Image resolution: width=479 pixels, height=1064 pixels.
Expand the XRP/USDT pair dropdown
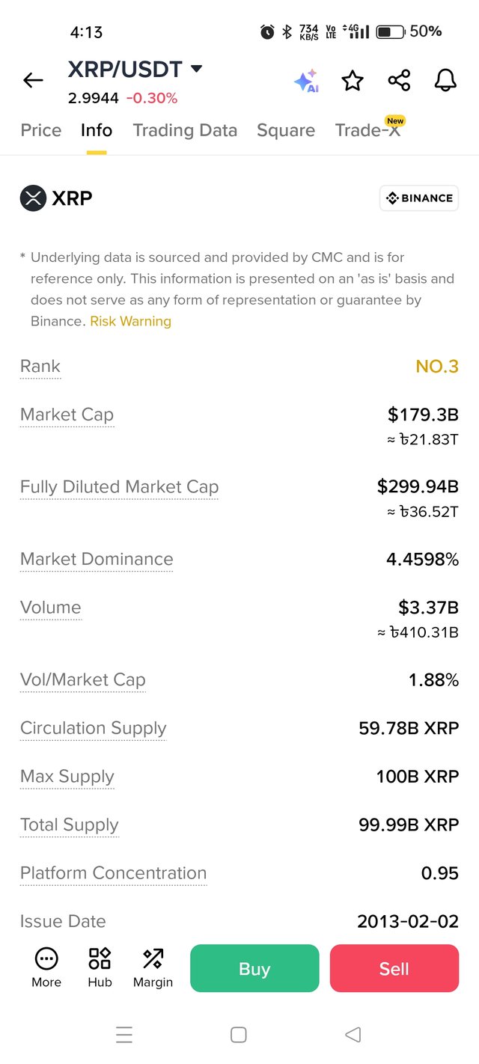196,69
